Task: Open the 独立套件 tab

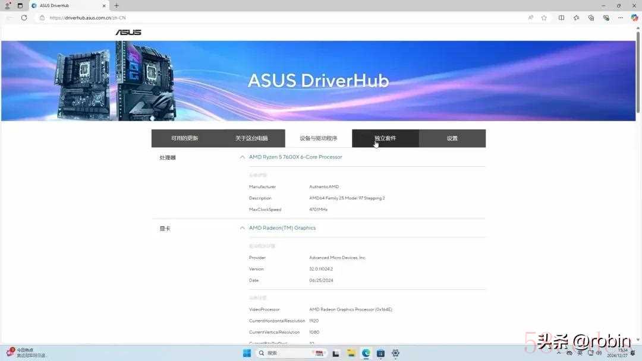Action: (x=385, y=138)
